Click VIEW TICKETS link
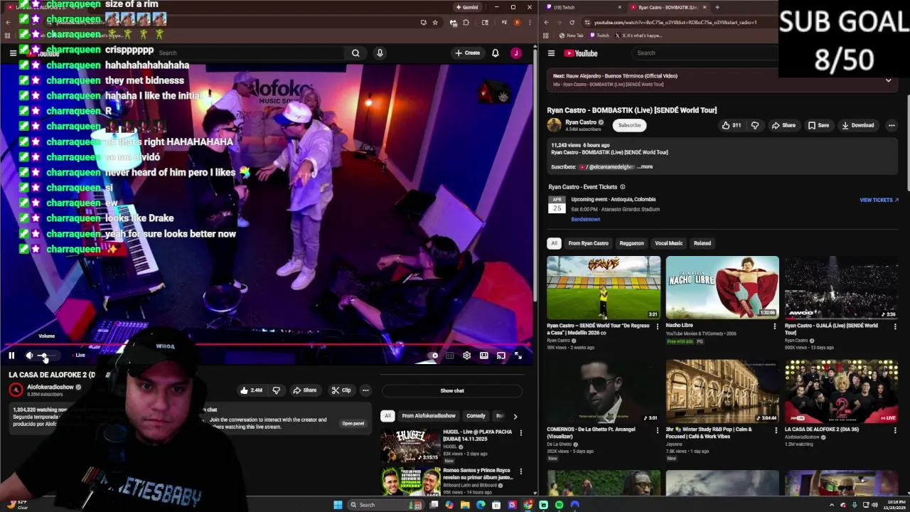Viewport: 910px width, 512px height. (879, 200)
